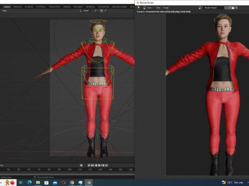Click the open image folder icon
Screen dimensions: 249x186
(233, 8)
